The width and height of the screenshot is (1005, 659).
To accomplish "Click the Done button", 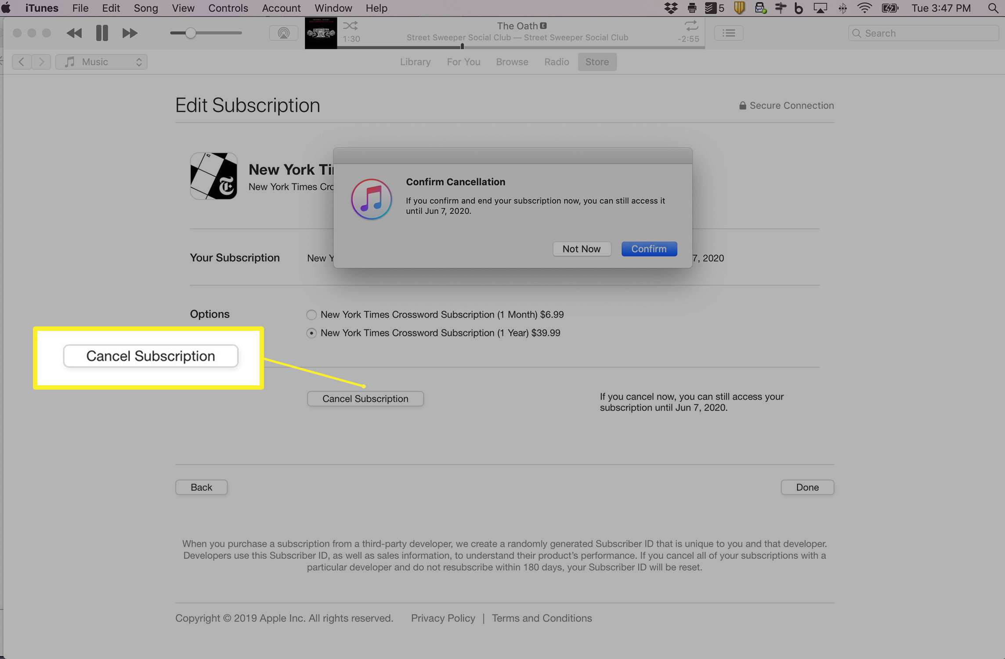I will [x=807, y=487].
